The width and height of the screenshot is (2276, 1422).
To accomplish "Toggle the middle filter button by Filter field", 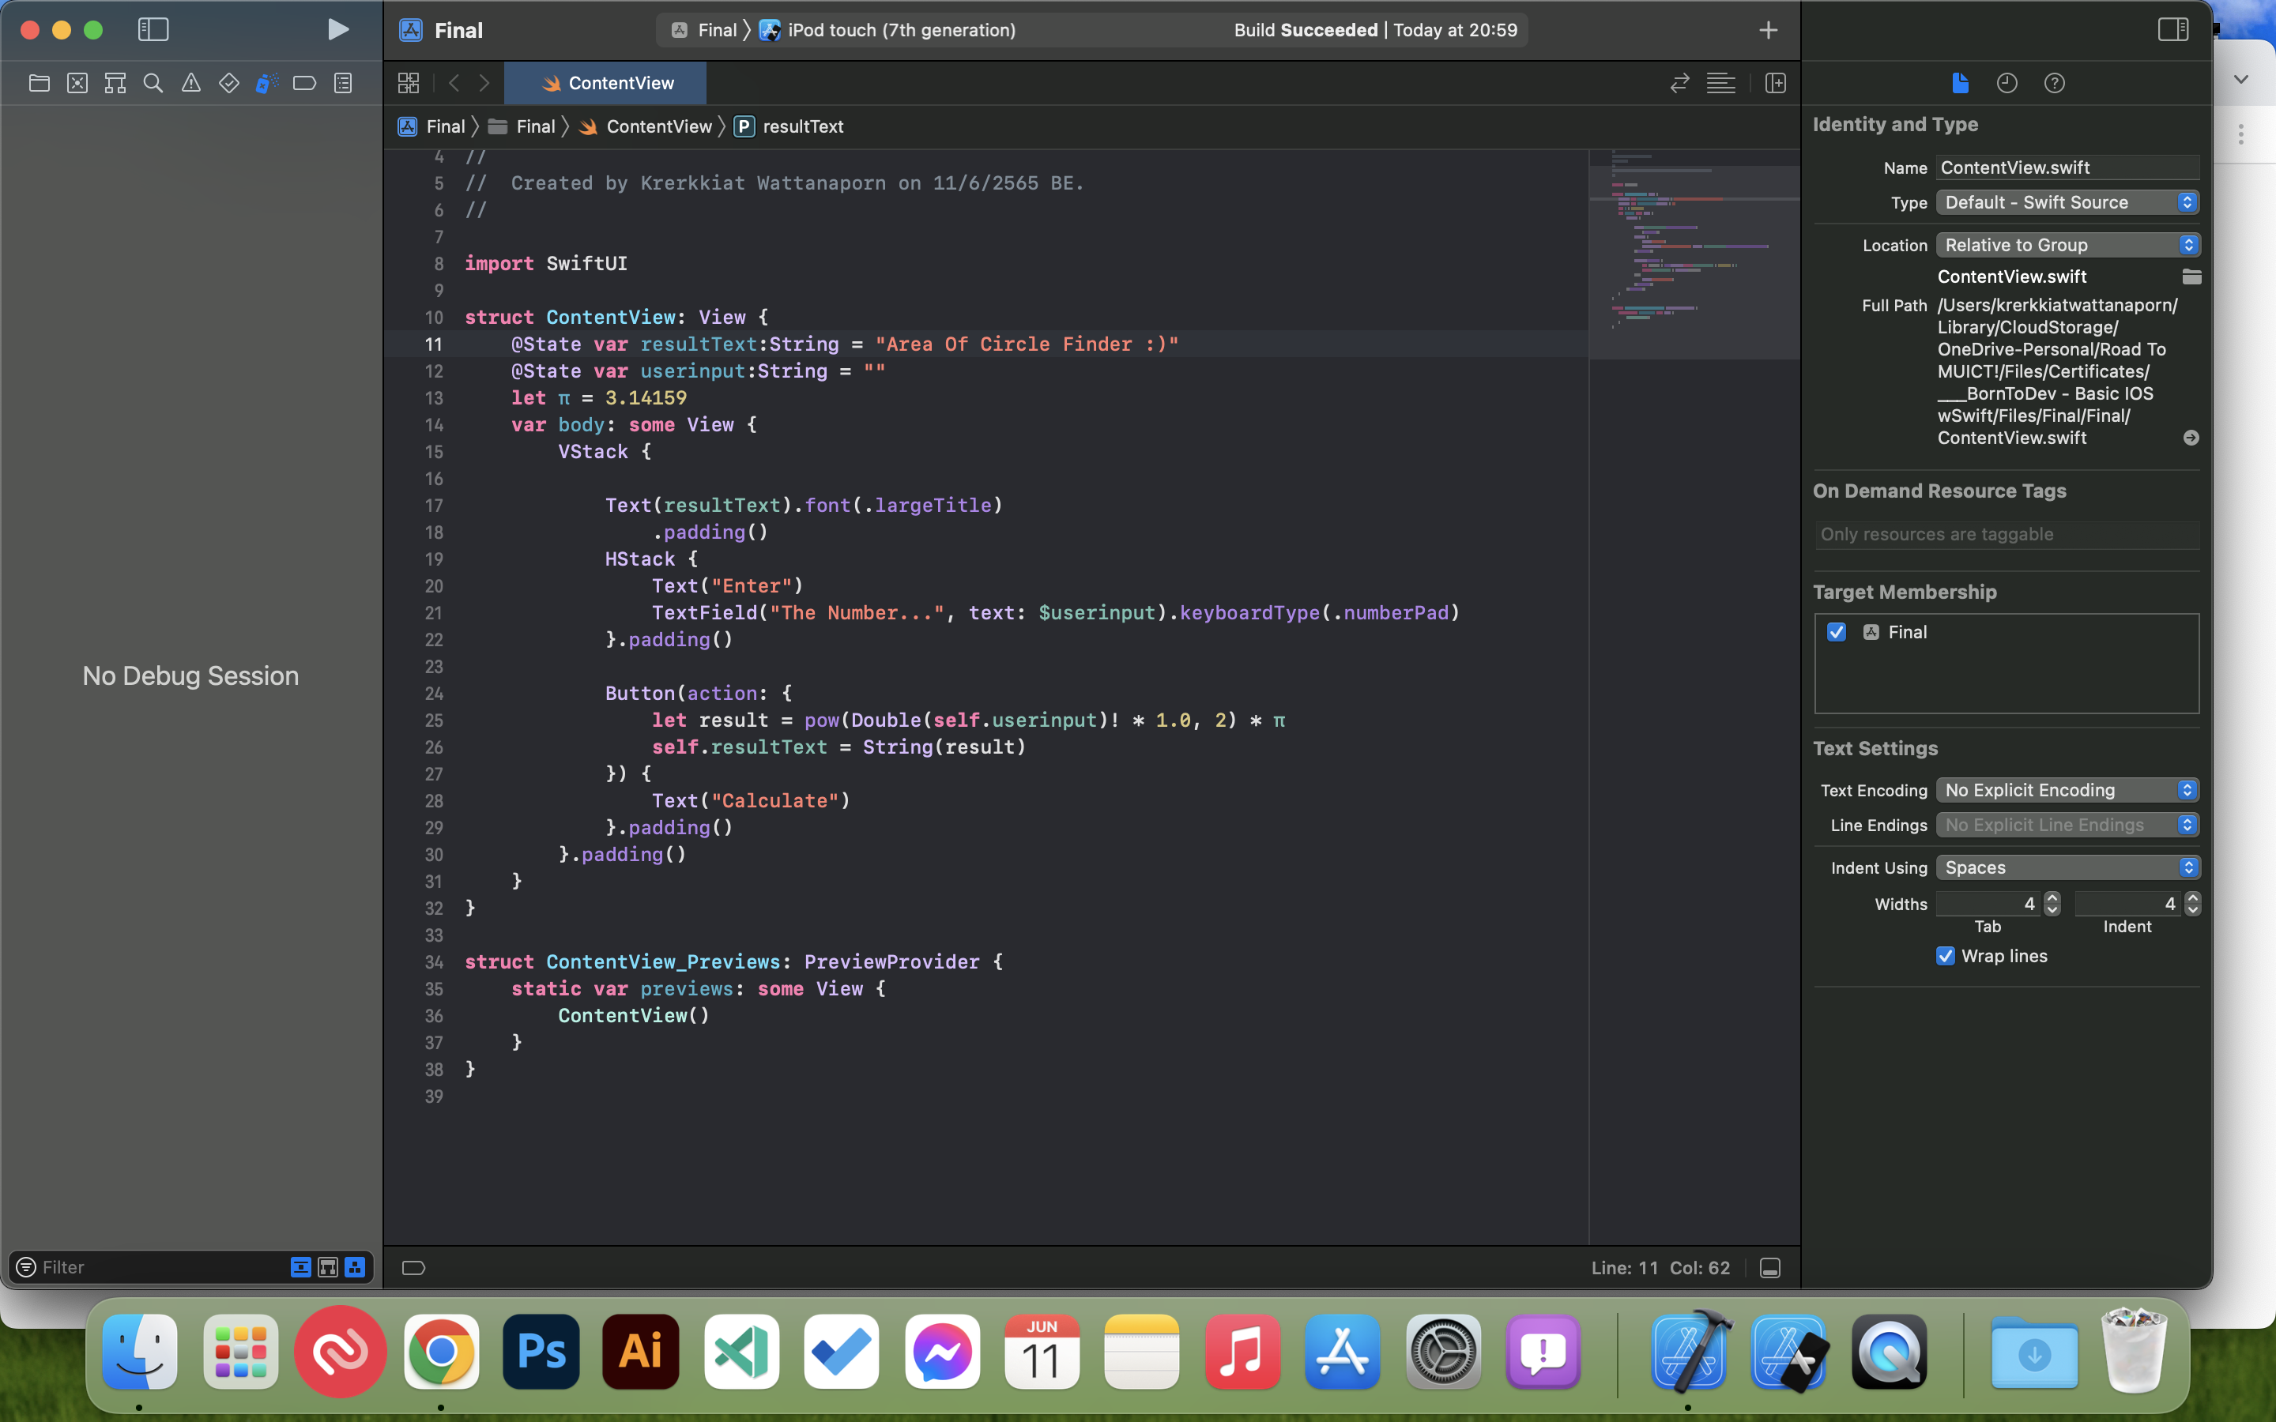I will point(328,1267).
